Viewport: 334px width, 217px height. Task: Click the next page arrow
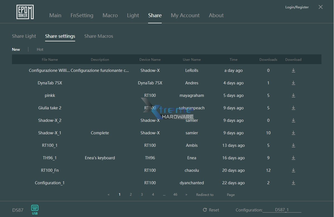click(x=186, y=195)
